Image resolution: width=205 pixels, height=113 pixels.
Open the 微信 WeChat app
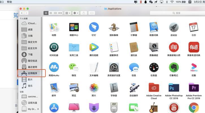point(74,68)
